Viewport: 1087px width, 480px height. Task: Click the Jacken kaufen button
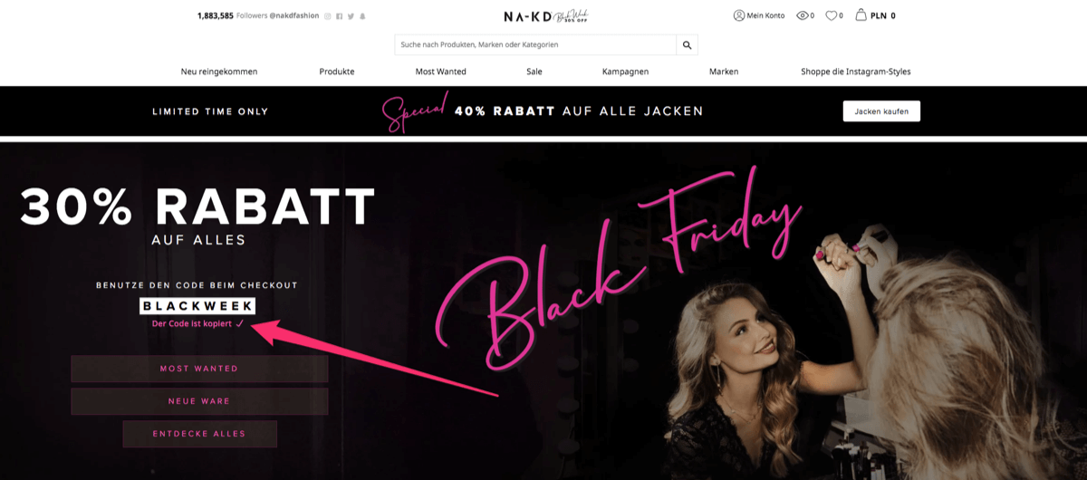[x=881, y=111]
